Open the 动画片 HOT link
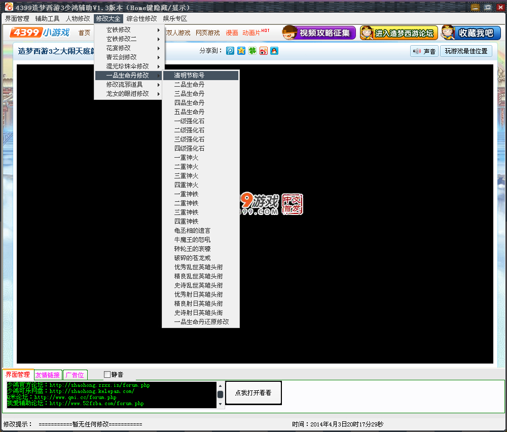Viewport: 507px width, 432px height. point(256,32)
